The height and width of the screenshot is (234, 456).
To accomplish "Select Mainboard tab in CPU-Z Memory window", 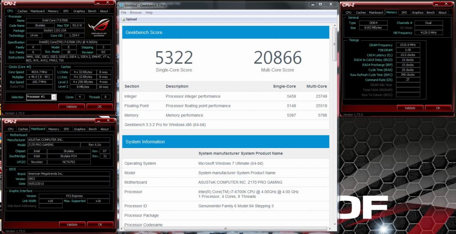I will [376, 13].
